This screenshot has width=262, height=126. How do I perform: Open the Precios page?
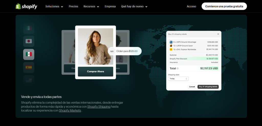(73, 6)
